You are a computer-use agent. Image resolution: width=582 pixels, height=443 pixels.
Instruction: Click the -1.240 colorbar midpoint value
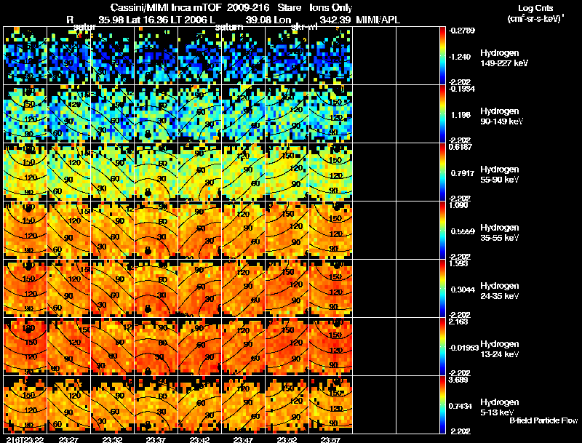click(x=460, y=57)
